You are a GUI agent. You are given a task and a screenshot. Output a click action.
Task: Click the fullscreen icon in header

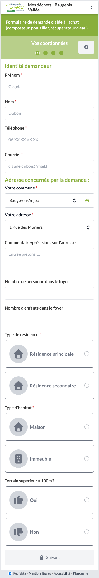[90, 7]
